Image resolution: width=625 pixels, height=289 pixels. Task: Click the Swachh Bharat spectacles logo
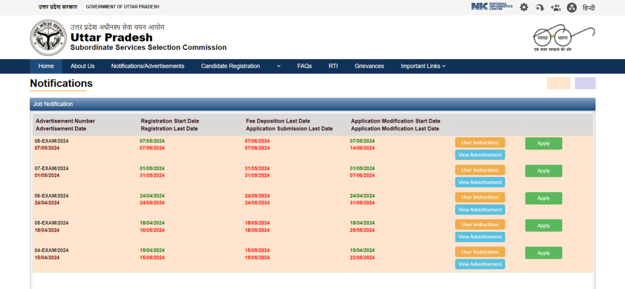click(x=563, y=38)
